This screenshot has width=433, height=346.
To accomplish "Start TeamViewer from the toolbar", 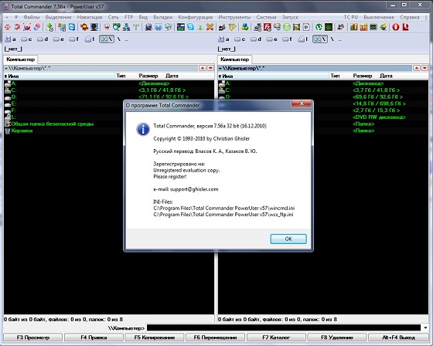I will (x=72, y=27).
